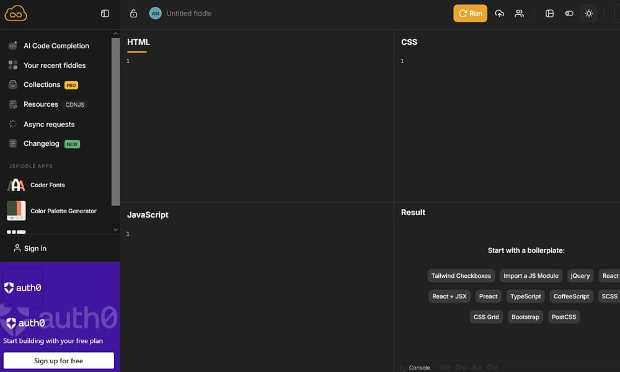
Task: Click the Coder Fonts AA icon
Action: point(16,185)
